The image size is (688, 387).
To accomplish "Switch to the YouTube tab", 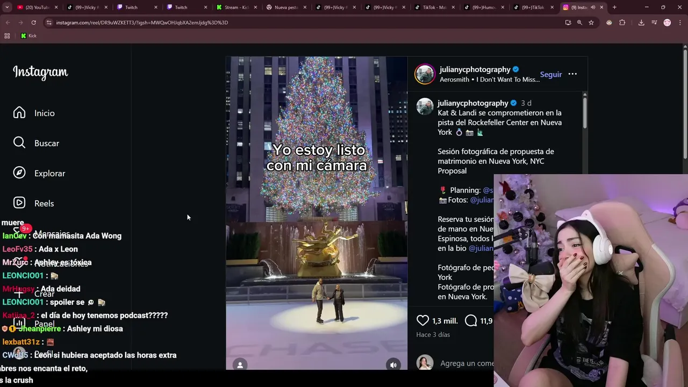I will tap(36, 8).
